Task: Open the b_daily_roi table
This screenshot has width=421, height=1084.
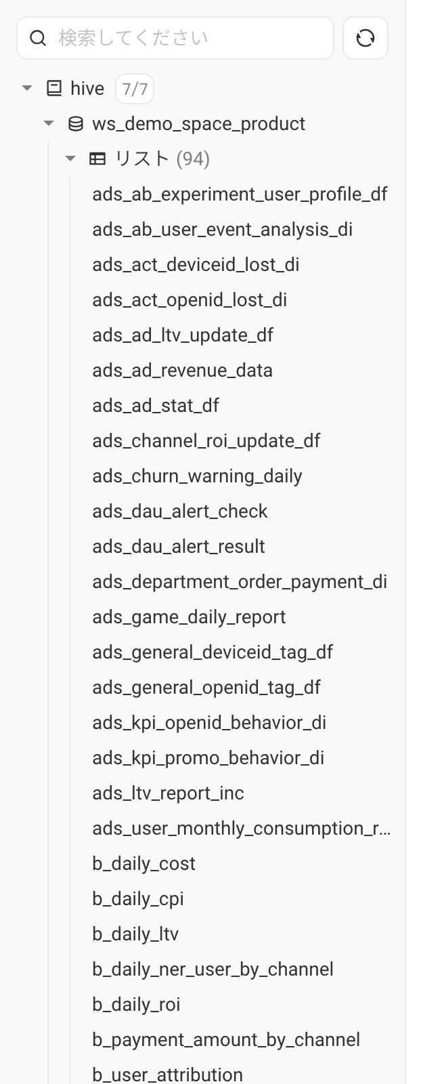Action: tap(136, 1005)
